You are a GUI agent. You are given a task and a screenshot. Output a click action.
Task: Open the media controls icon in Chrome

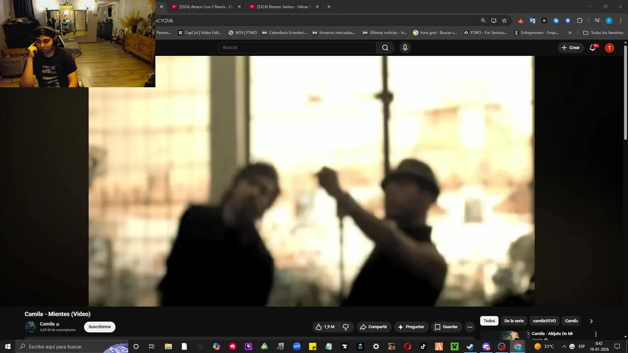[x=597, y=21]
